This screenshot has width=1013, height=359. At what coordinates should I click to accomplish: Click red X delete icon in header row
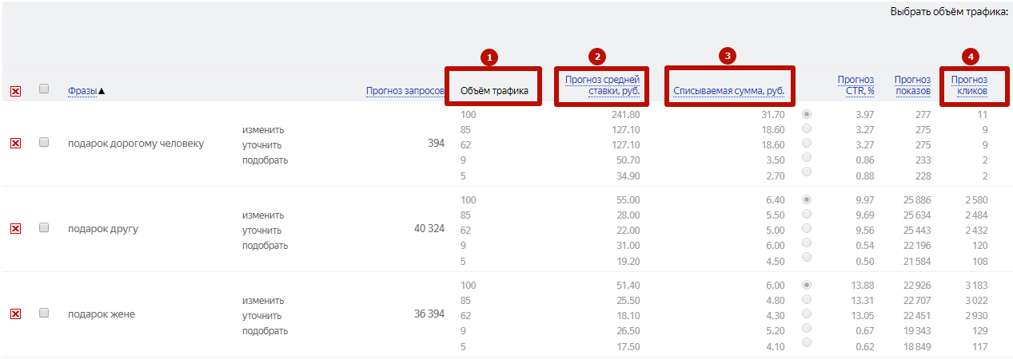(15, 92)
